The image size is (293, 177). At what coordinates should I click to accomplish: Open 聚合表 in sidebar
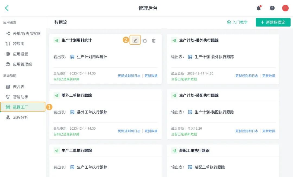click(x=23, y=87)
